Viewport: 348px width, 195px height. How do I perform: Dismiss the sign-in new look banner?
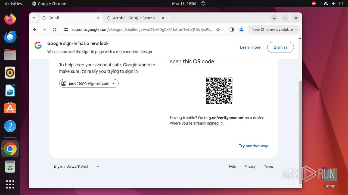281,47
